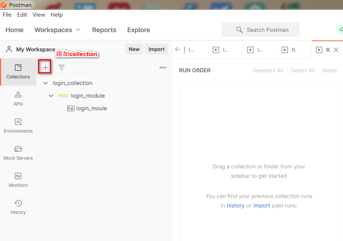Open the filter icon in collections sidebar
This screenshot has width=343, height=241.
tap(62, 68)
